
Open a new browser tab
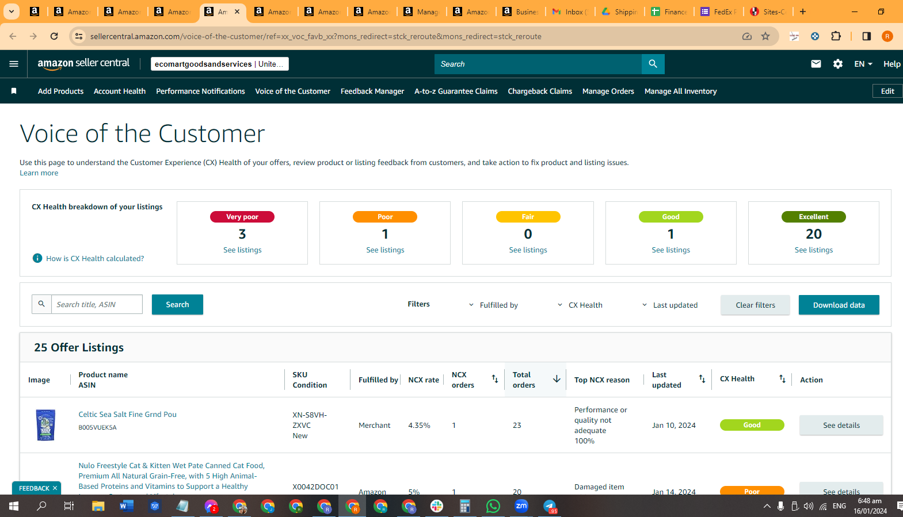click(x=803, y=12)
